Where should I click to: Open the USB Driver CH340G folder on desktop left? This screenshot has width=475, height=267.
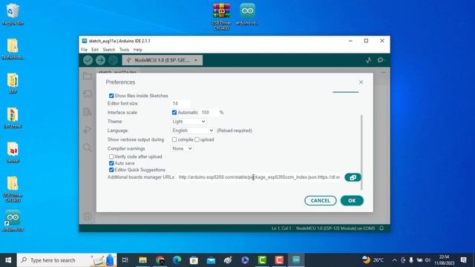click(13, 189)
